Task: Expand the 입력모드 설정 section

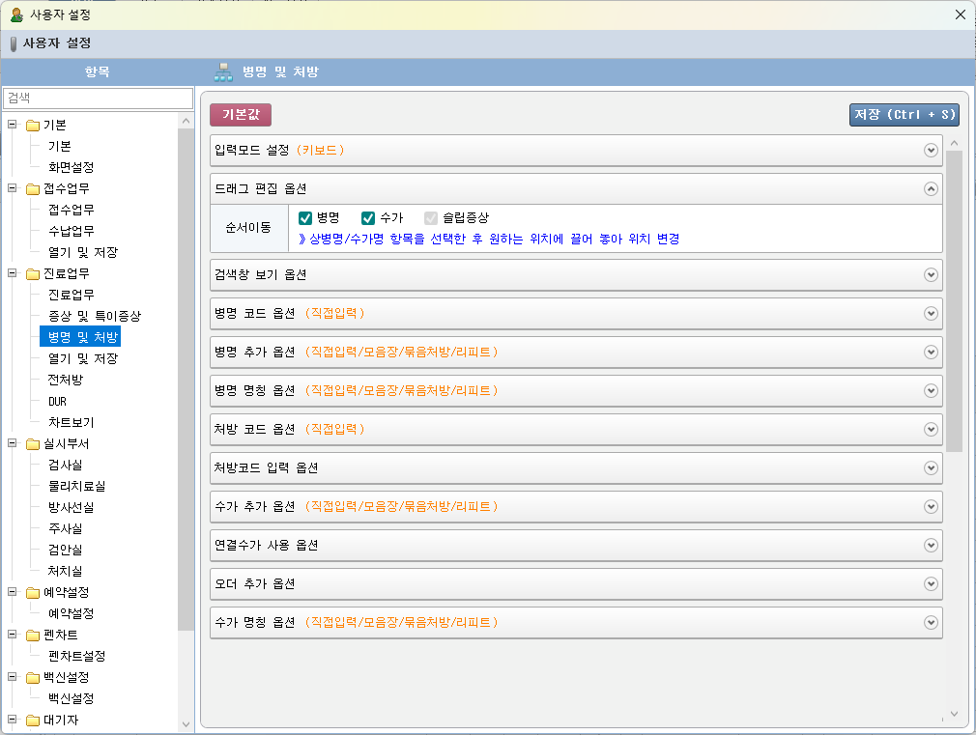Action: [x=931, y=151]
